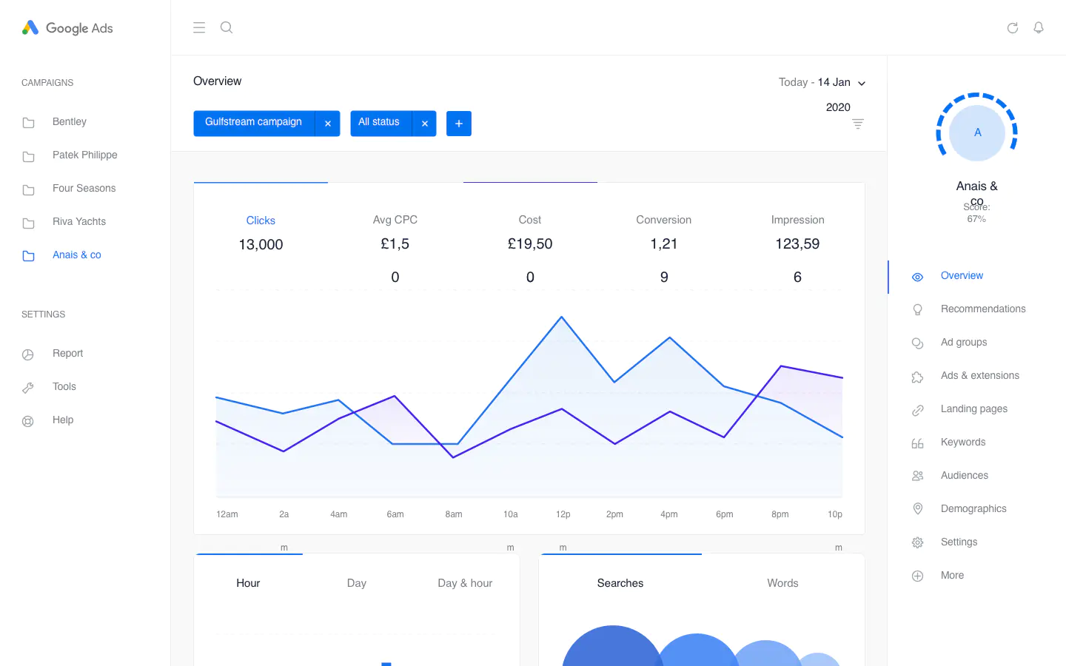Go to Ad groups section

pos(964,342)
